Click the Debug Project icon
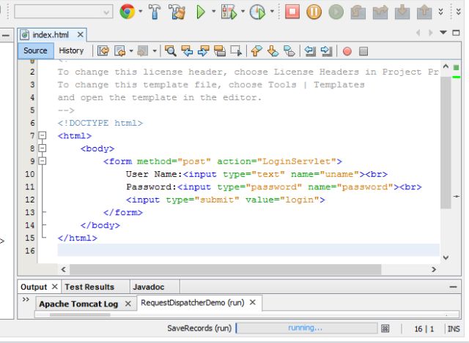 tap(229, 12)
